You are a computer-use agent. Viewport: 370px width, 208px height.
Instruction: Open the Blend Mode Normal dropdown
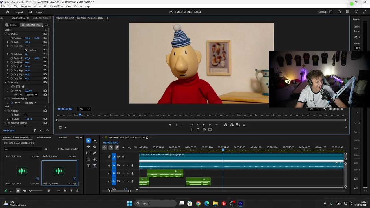click(32, 95)
